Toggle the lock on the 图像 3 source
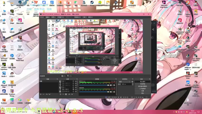202x114 pixels. pos(76,81)
